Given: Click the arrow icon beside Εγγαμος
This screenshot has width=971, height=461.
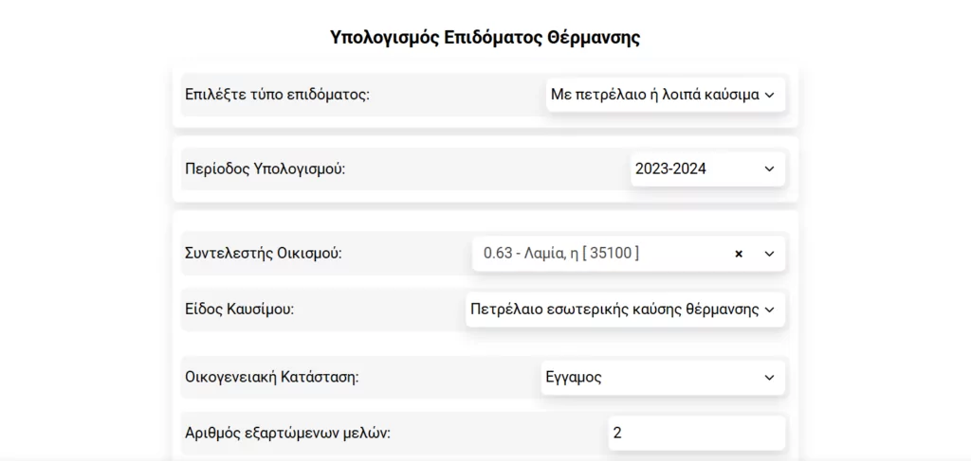Looking at the screenshot, I should tap(769, 378).
